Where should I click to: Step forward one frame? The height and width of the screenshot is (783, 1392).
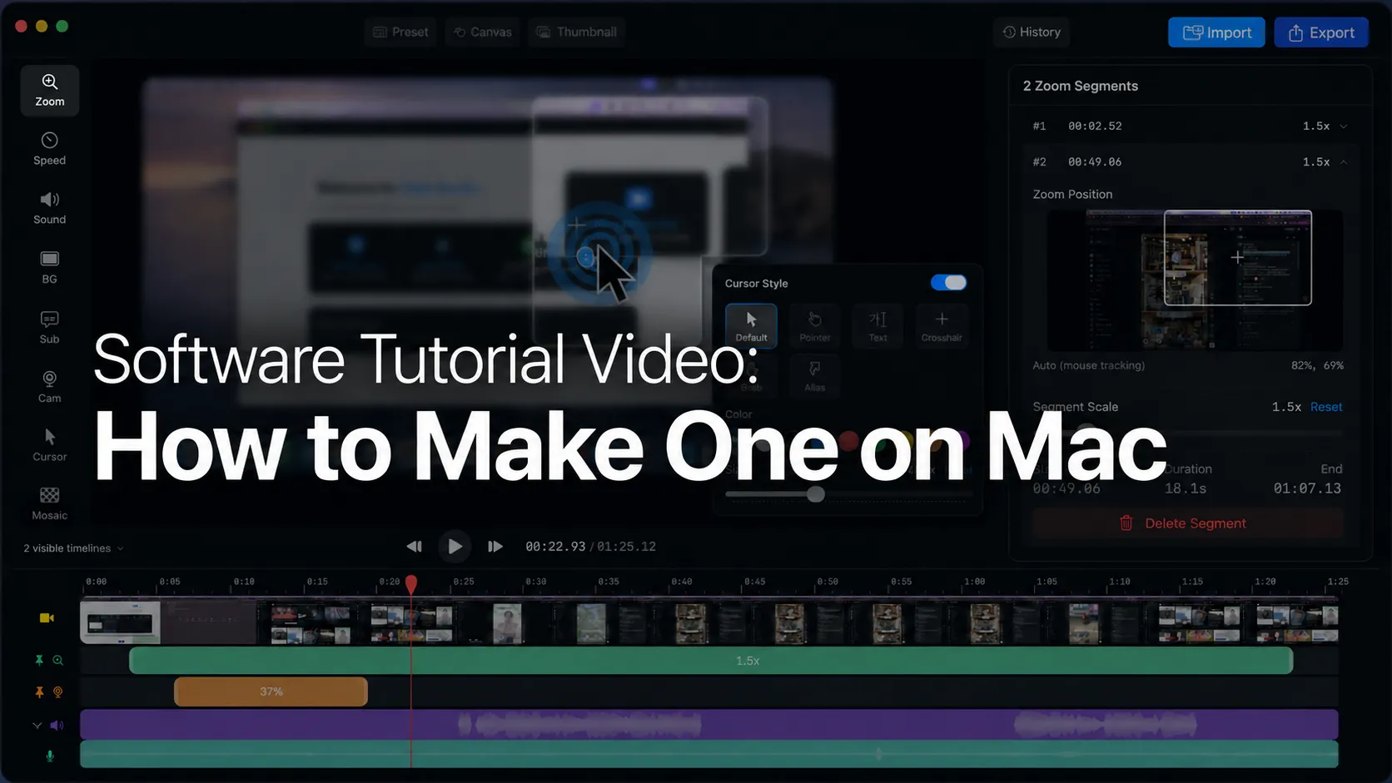495,547
